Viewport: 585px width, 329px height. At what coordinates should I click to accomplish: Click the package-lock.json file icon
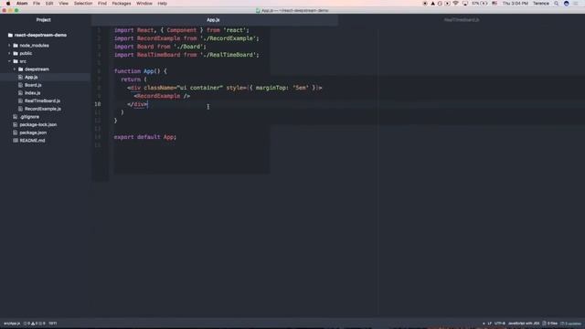click(x=16, y=124)
